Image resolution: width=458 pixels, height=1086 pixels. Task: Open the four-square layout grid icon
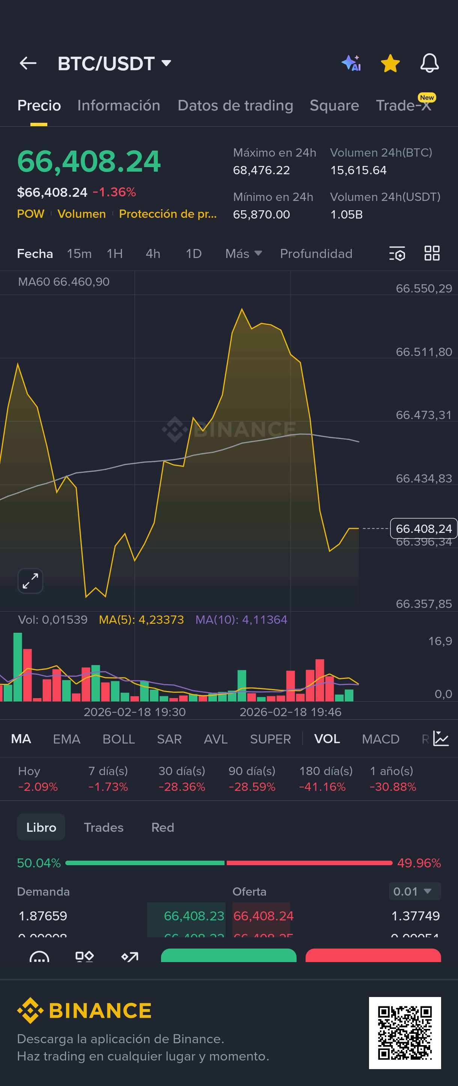pyautogui.click(x=432, y=253)
